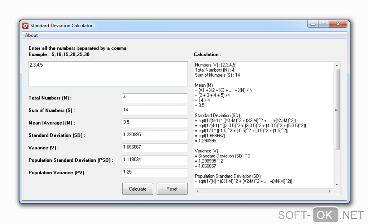Click the Mean (Average) result field
This screenshot has height=224, width=368.
click(x=155, y=123)
